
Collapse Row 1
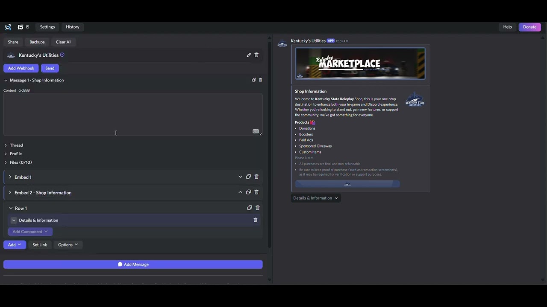[x=11, y=209]
